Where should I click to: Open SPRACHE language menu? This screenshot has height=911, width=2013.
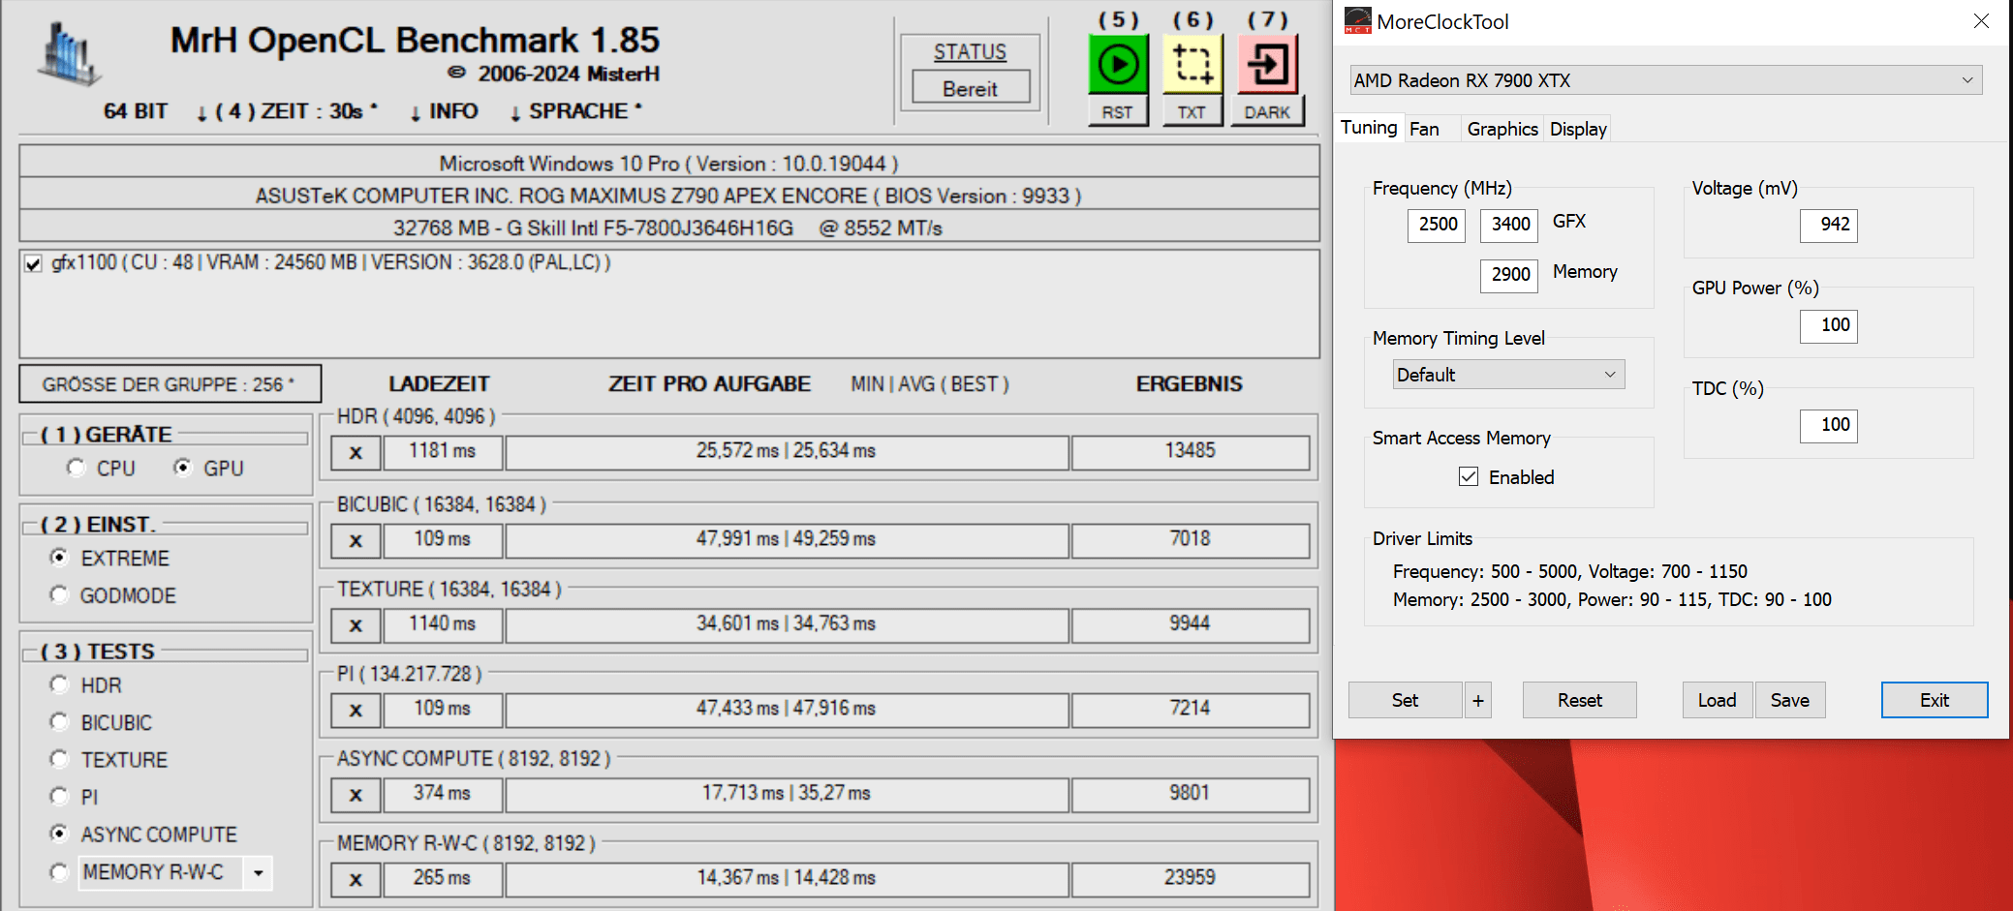click(x=576, y=111)
